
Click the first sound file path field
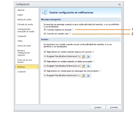[x=62, y=56]
